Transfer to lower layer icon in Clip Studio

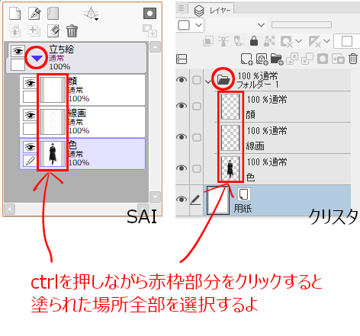[292, 59]
